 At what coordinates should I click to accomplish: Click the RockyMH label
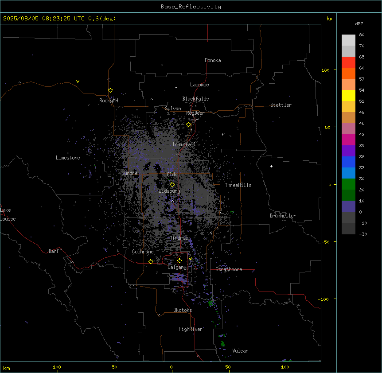click(109, 101)
